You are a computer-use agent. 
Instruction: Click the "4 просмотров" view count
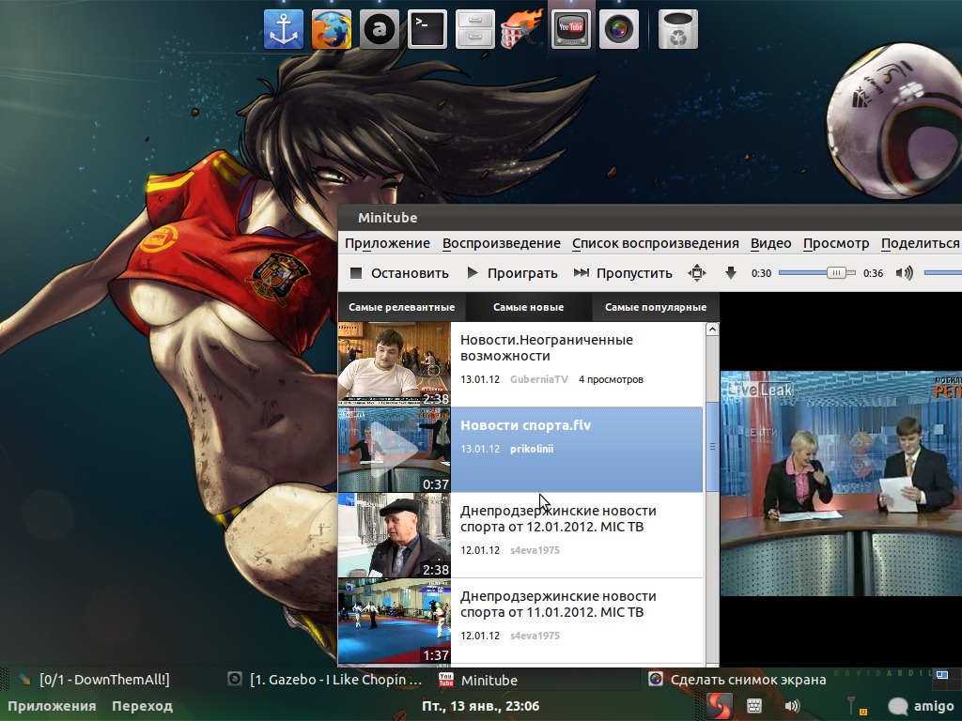click(611, 379)
